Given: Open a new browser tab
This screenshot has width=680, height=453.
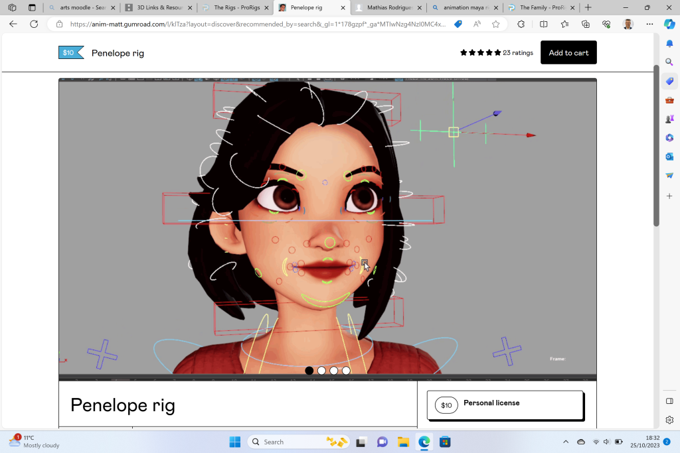Looking at the screenshot, I should pos(588,7).
